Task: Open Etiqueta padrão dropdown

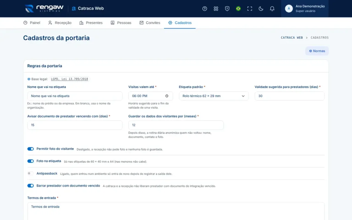Action: (213, 96)
